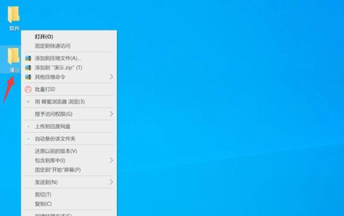The image size is (344, 216).
Task: Click the archive icon beside 添加到压缩文件(A)
Action: (x=28, y=58)
